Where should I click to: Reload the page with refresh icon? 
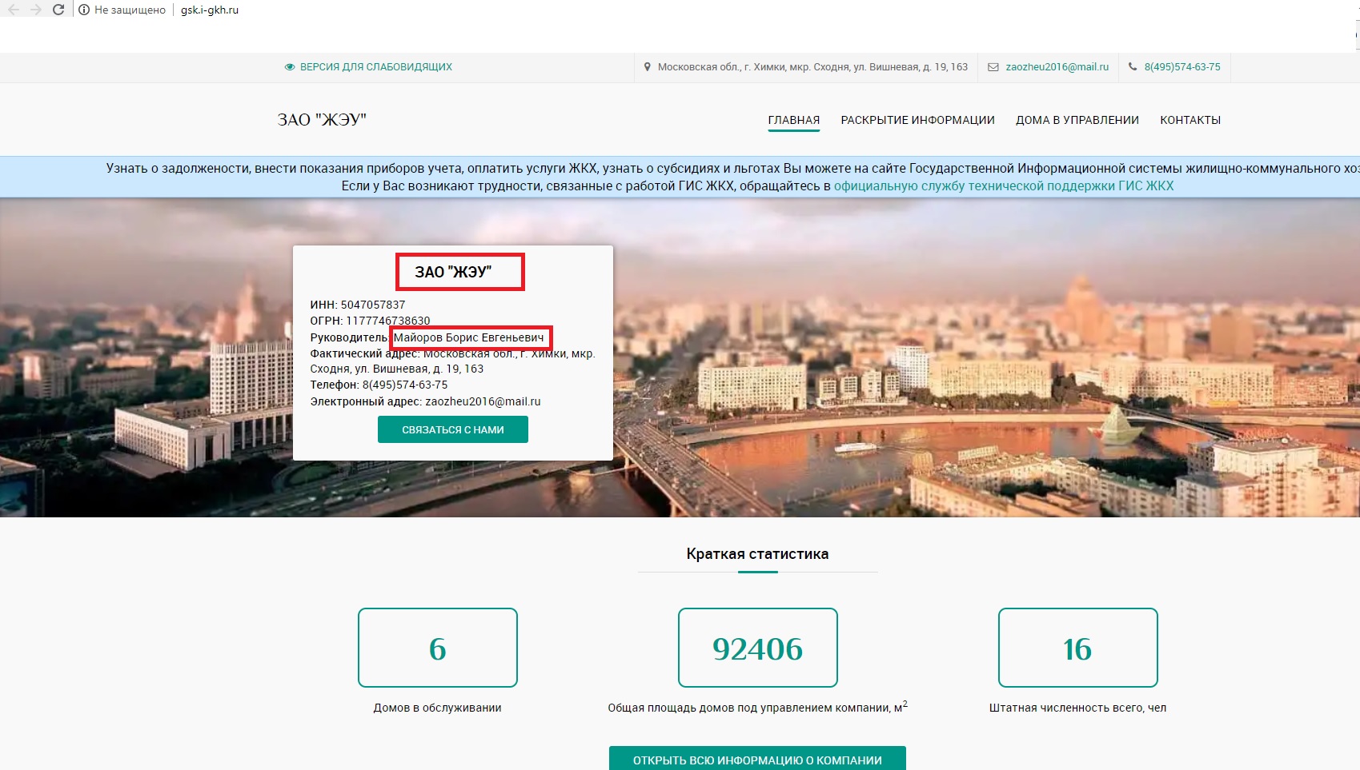[x=58, y=10]
